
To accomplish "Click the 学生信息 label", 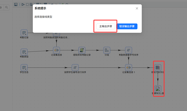I will tap(24, 72).
